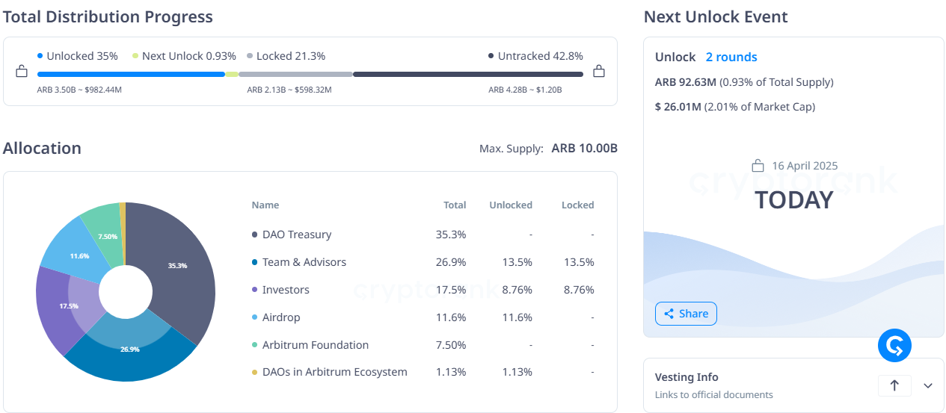This screenshot has width=946, height=413.
Task: Sort allocation table by Total column
Action: click(x=454, y=205)
